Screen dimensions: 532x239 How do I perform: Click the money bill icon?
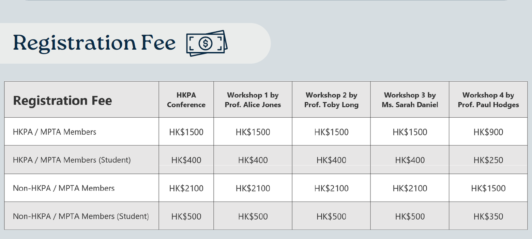pos(207,43)
